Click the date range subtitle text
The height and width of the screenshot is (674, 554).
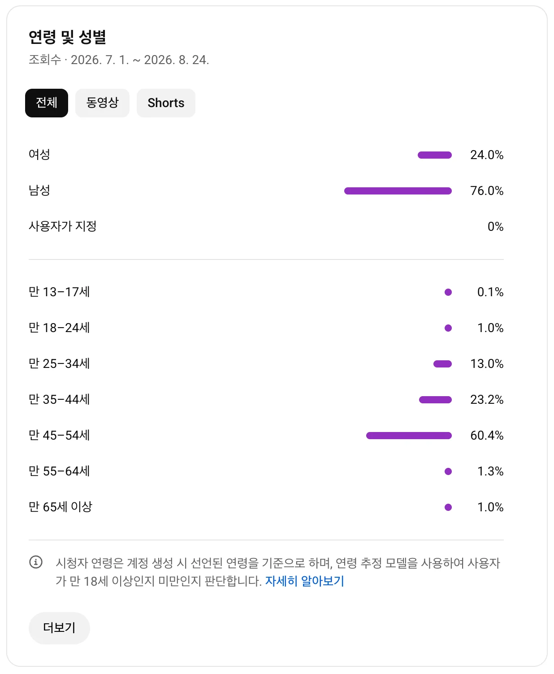tap(119, 60)
